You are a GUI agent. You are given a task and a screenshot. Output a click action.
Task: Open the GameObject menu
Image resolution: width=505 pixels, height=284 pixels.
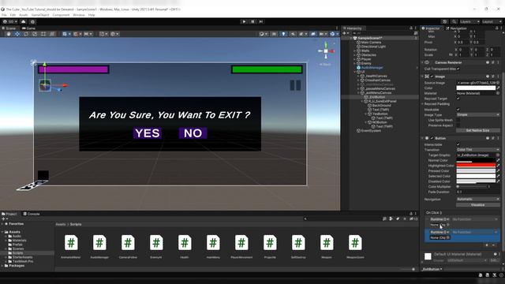tap(40, 15)
